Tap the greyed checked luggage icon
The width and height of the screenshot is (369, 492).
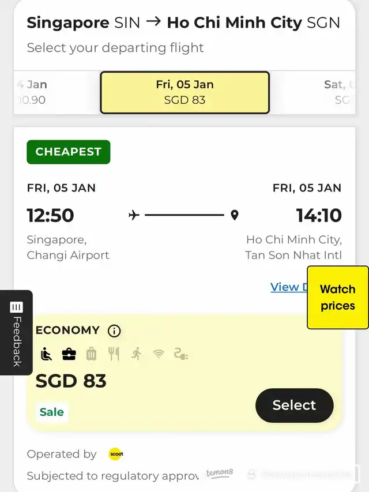pos(91,354)
